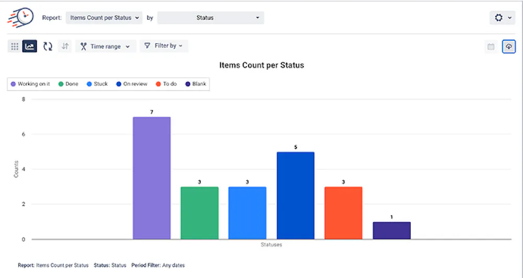Viewport: 523px width, 278px height.
Task: Click the app clock logo icon
Action: point(19,18)
